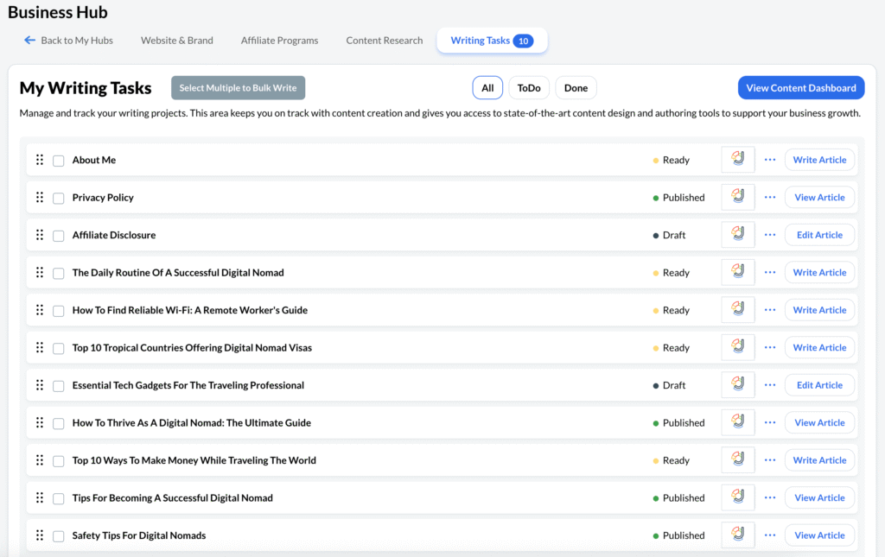Image resolution: width=885 pixels, height=557 pixels.
Task: Switch to the Content Research tab
Action: tap(384, 40)
